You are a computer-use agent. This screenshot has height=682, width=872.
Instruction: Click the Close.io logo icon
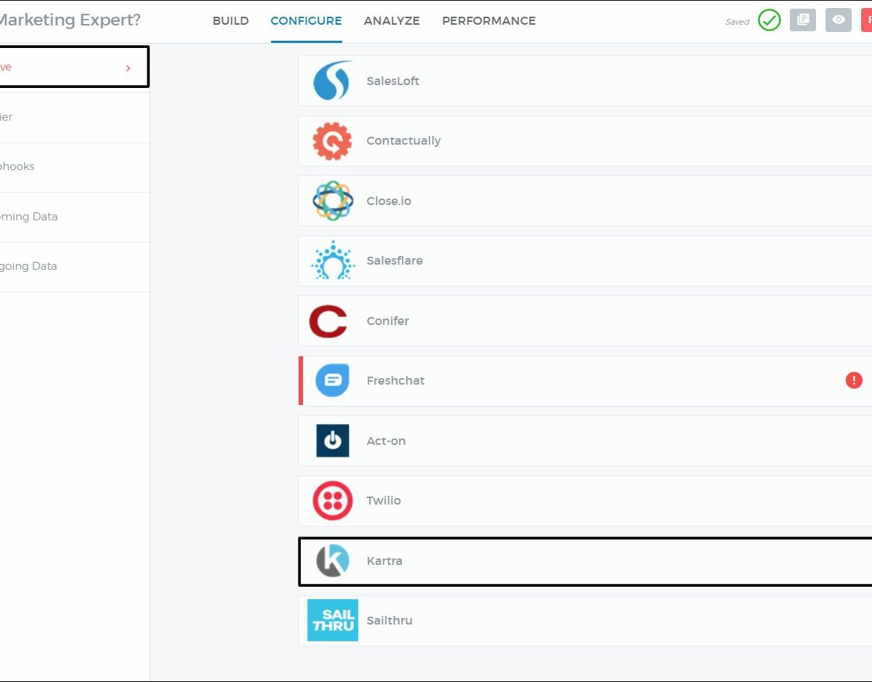click(332, 201)
